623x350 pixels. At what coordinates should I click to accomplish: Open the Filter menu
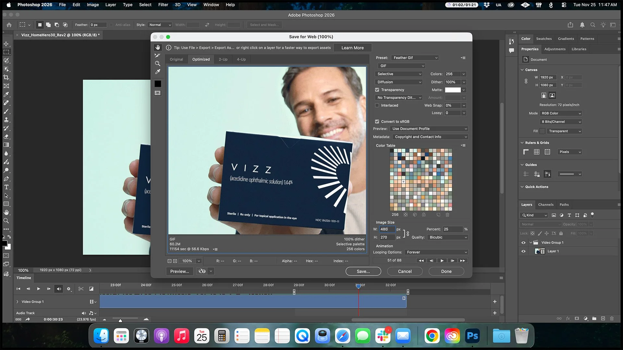click(x=163, y=5)
